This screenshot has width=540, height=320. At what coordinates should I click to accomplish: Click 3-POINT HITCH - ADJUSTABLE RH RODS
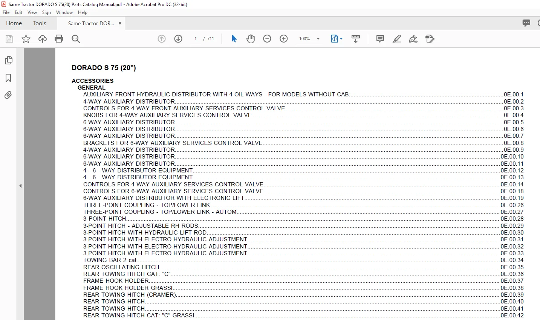(141, 226)
